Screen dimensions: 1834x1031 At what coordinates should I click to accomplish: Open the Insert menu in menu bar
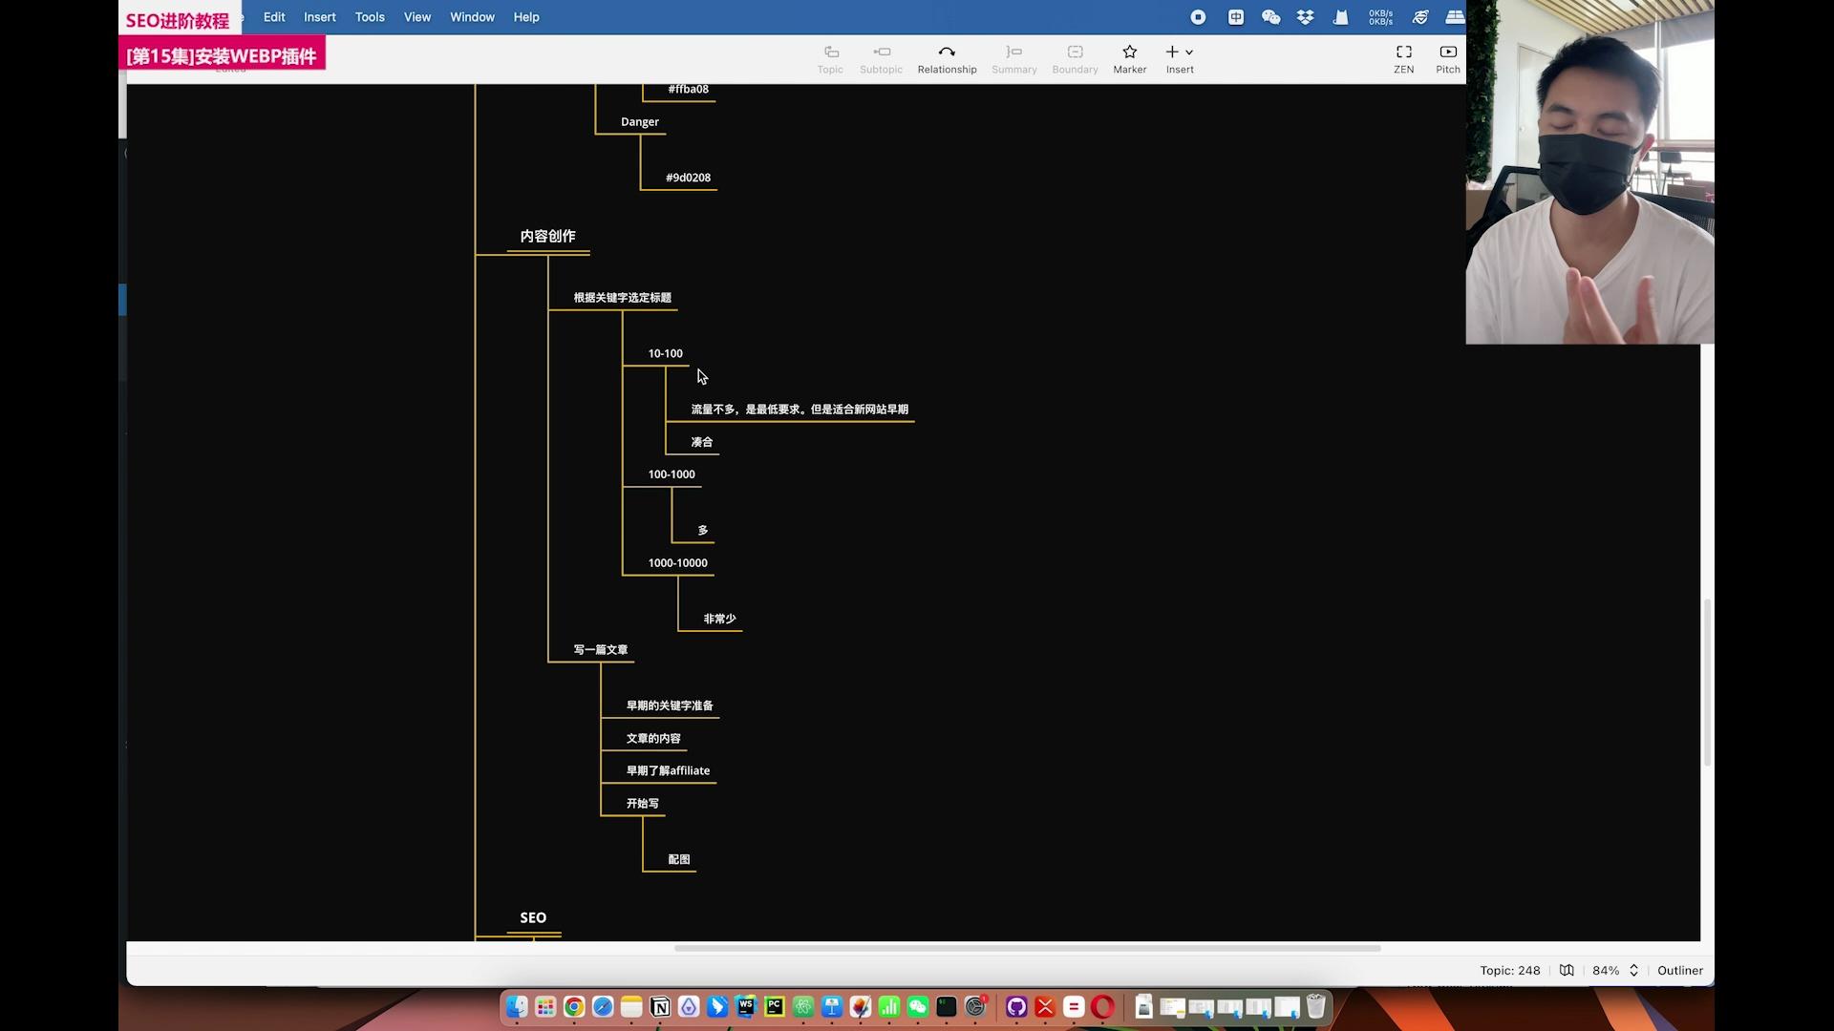320,17
